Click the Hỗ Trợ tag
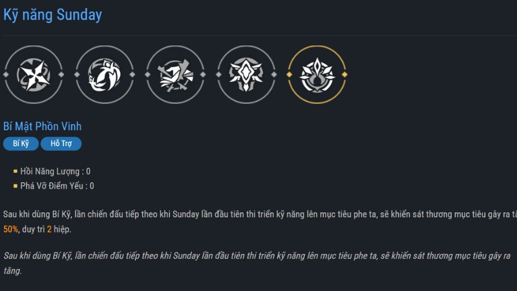Viewport: 517px width, 291px height. coord(61,144)
